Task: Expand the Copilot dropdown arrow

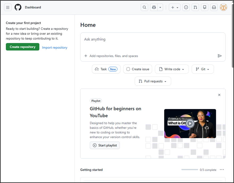Action: [160, 7]
